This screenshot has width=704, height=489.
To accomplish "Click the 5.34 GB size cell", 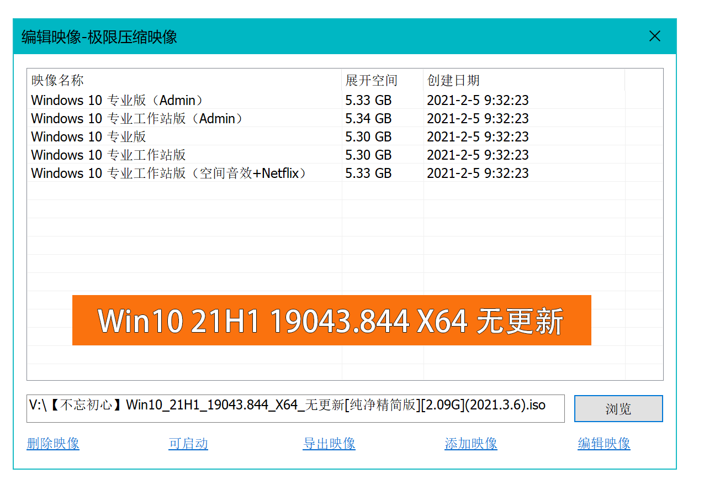I will (368, 118).
